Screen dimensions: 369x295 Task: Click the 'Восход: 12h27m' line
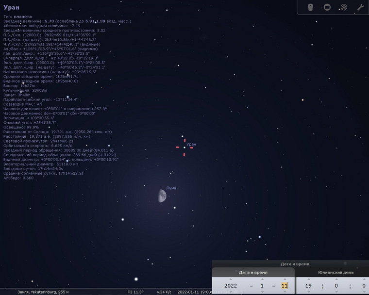click(19, 85)
